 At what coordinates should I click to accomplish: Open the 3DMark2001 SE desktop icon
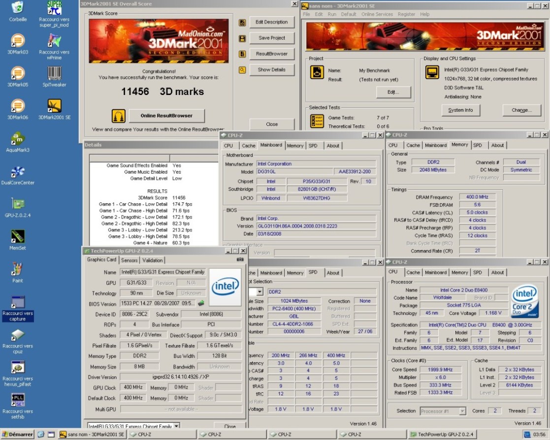click(54, 105)
